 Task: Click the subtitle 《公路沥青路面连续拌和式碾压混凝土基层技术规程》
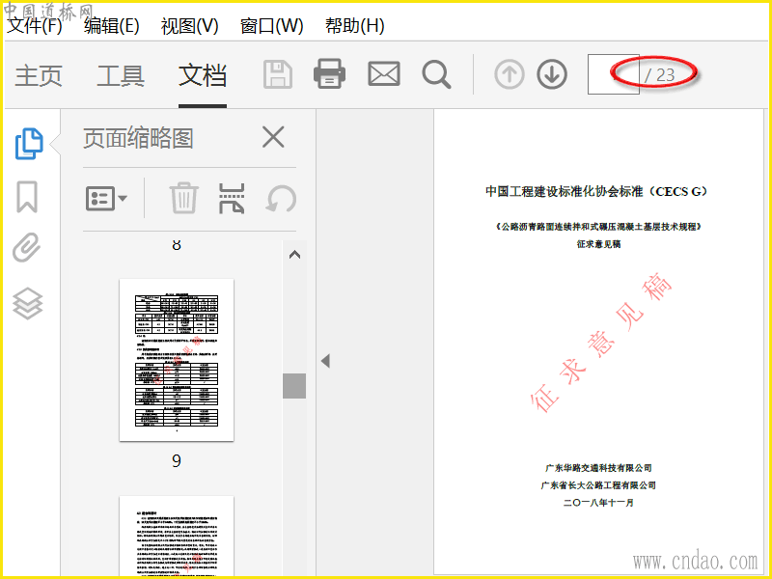tap(598, 227)
